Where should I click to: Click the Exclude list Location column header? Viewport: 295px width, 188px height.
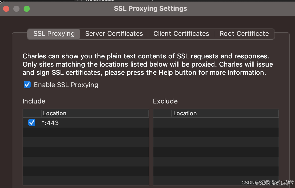click(x=225, y=113)
